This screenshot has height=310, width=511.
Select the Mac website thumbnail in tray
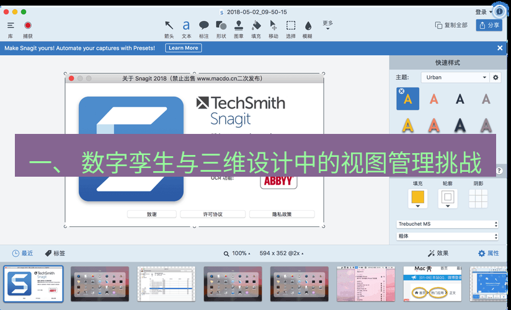pos(432,284)
